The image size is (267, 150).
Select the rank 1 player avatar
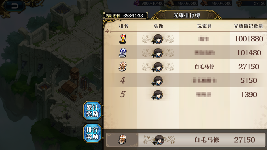click(158, 39)
